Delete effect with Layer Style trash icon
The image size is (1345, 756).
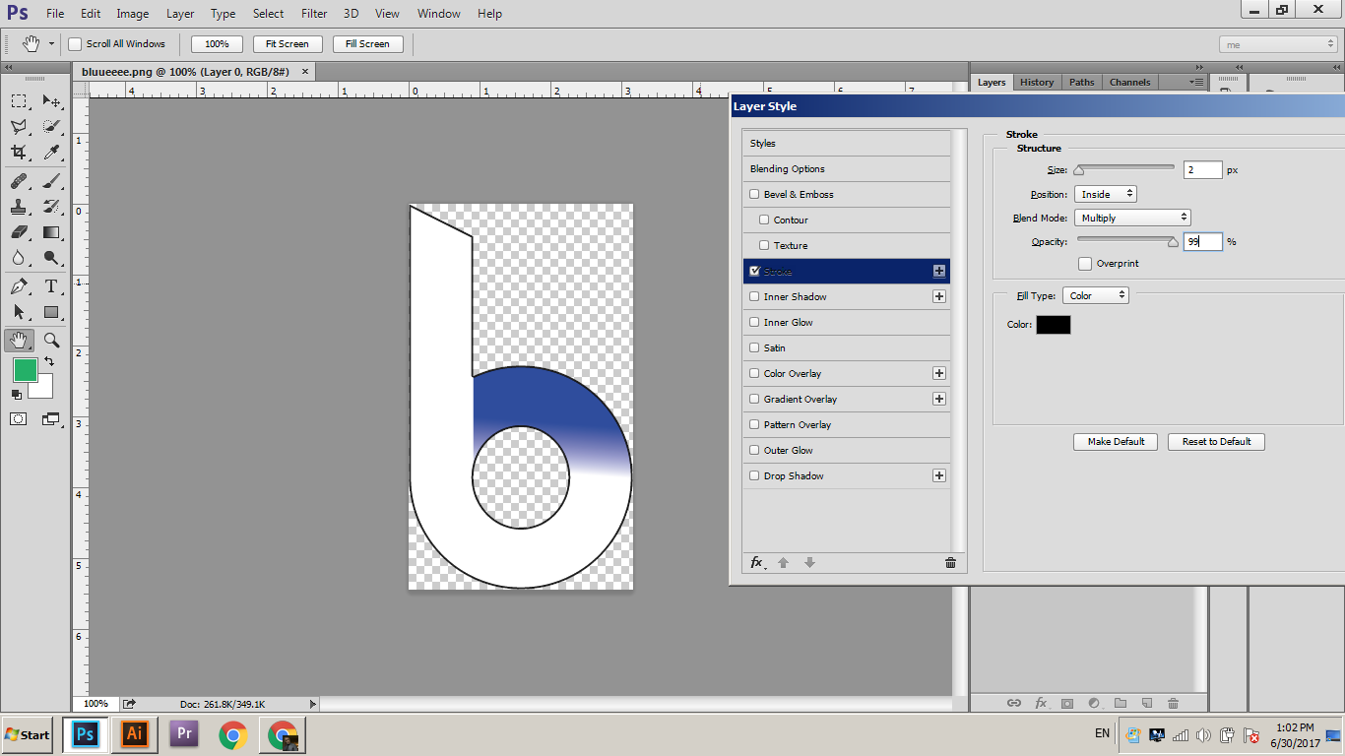[950, 562]
